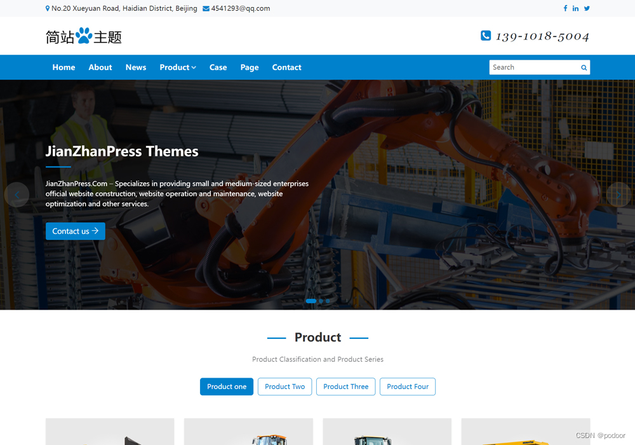The width and height of the screenshot is (635, 445).
Task: Click the blue phone icon
Action: point(486,36)
